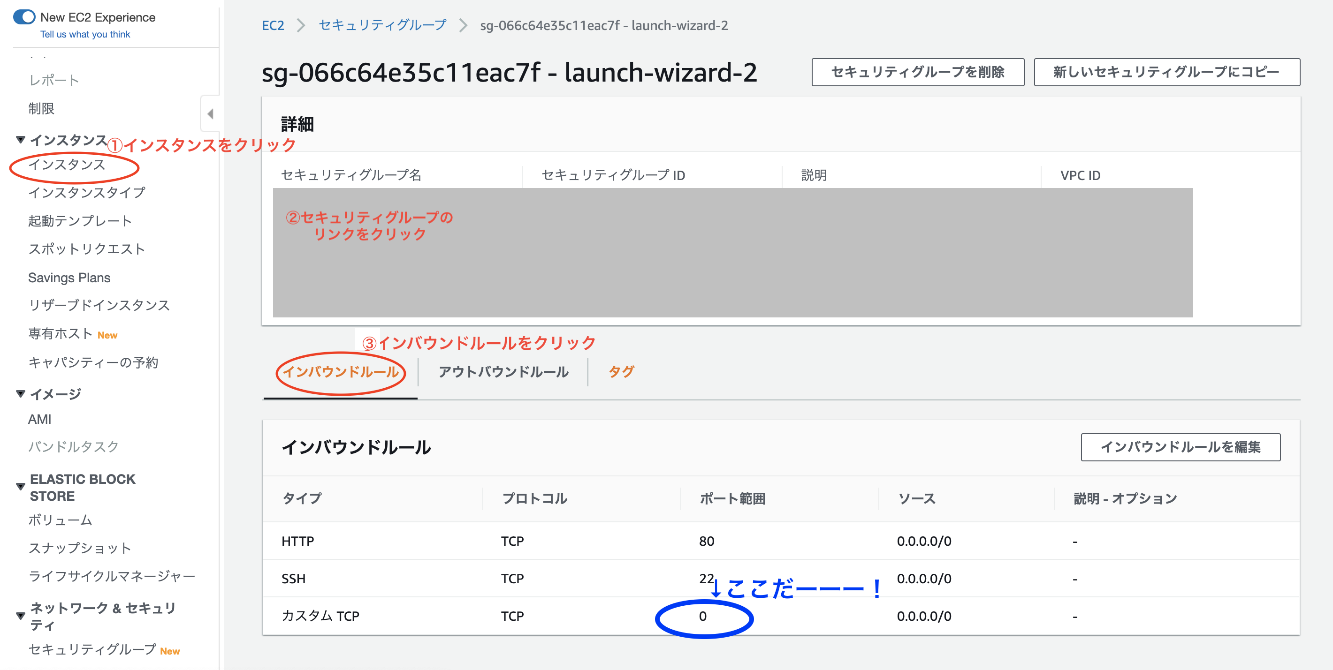Open キャパシティーの予約 in the sidebar
This screenshot has height=670, width=1333.
point(93,362)
